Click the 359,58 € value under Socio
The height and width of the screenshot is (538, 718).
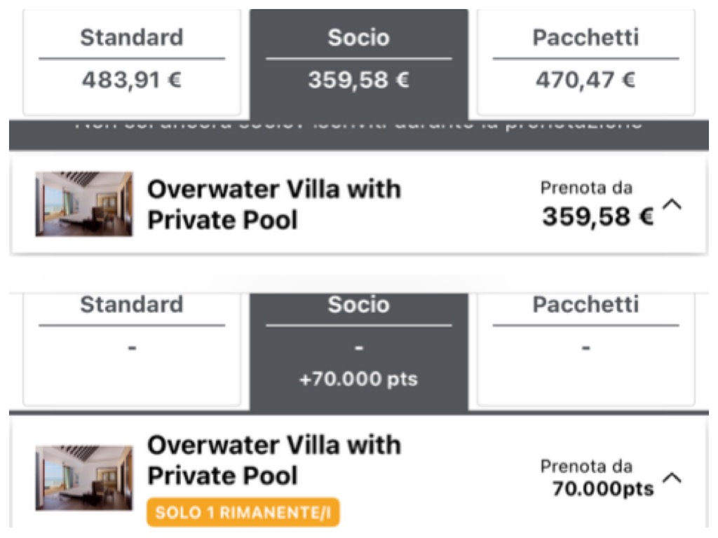pyautogui.click(x=358, y=80)
